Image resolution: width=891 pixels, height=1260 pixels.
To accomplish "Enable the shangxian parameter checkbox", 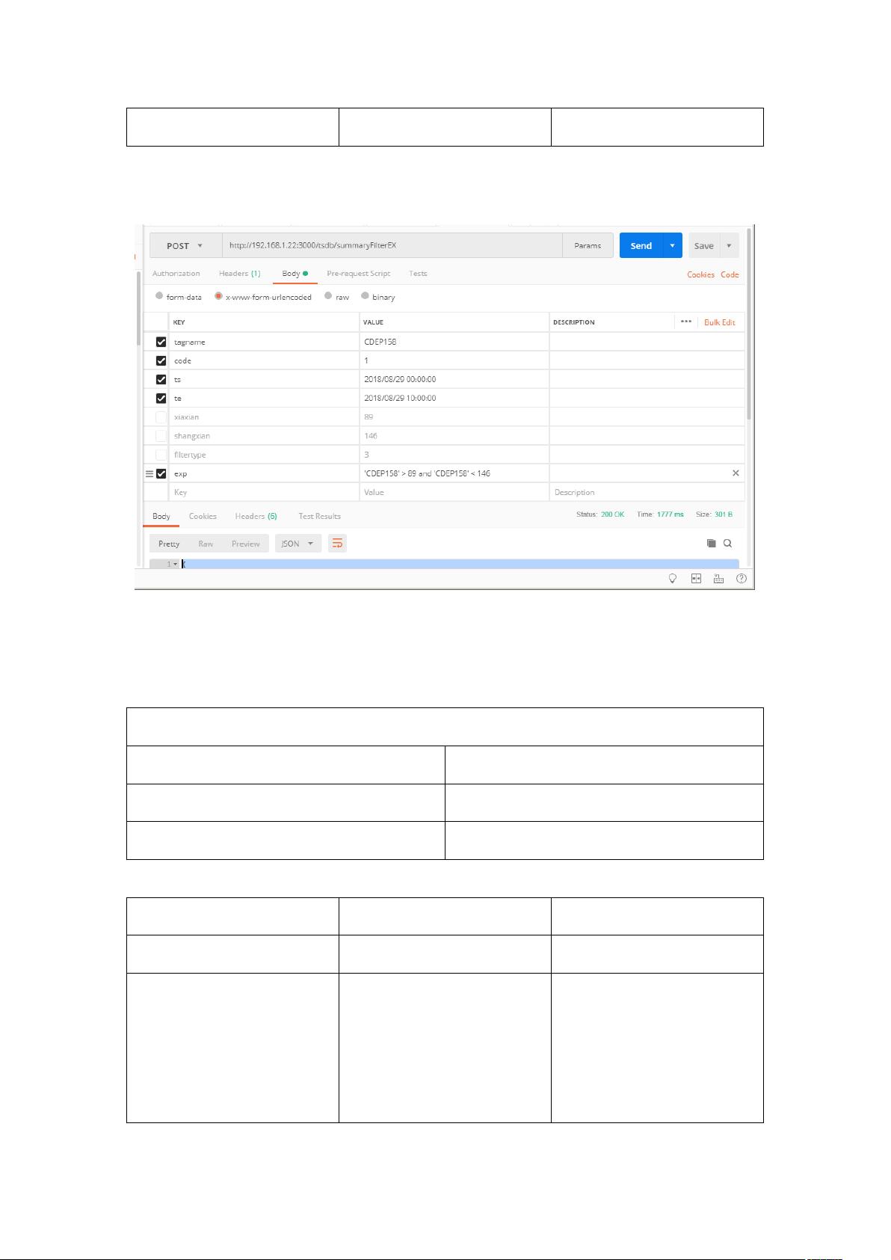I will coord(161,435).
